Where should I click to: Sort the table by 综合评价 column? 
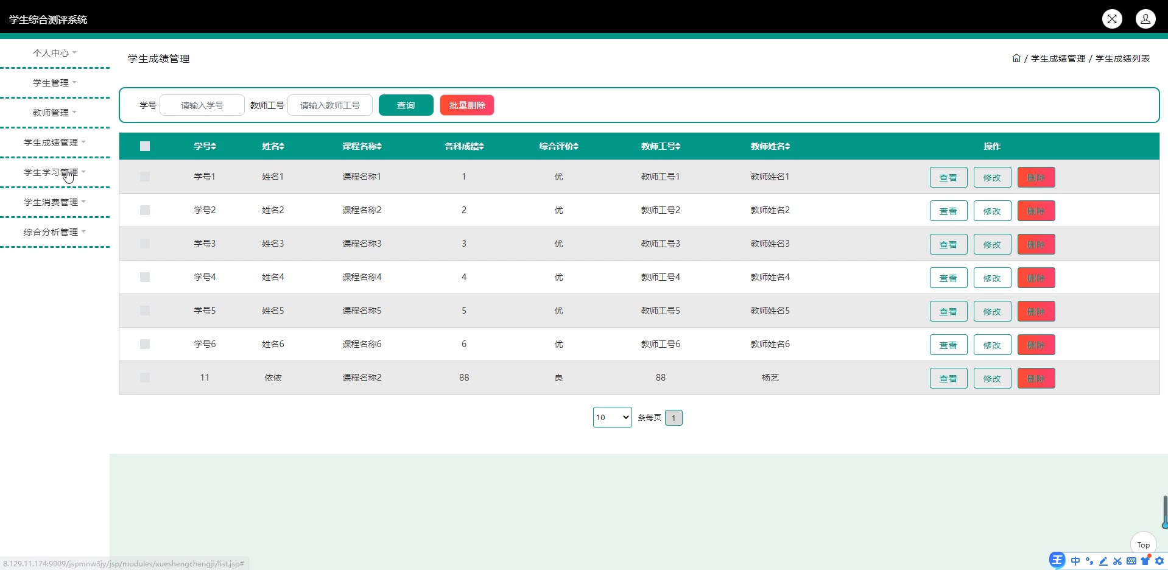pos(559,146)
